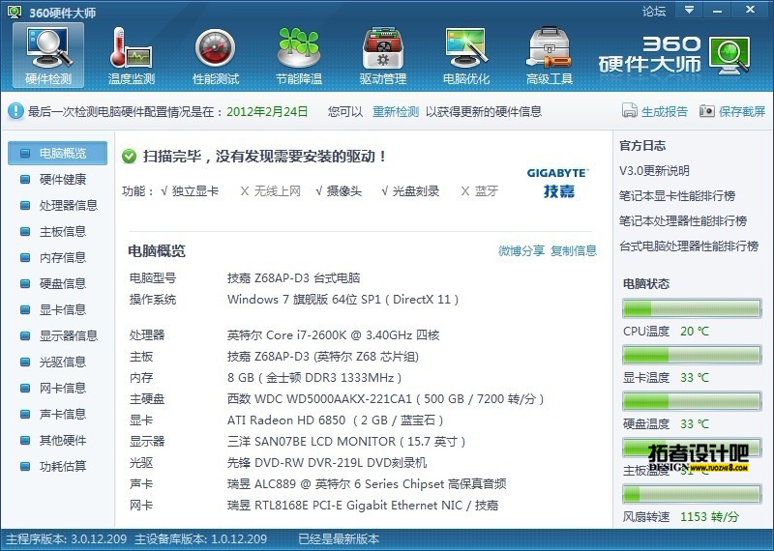Click 西数 WDC WD5000AAKX hard disk value
This screenshot has width=774, height=551.
point(385,399)
